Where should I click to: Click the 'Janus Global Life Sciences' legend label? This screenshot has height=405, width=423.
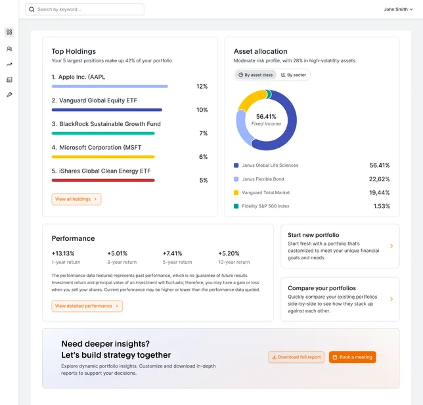tap(270, 165)
